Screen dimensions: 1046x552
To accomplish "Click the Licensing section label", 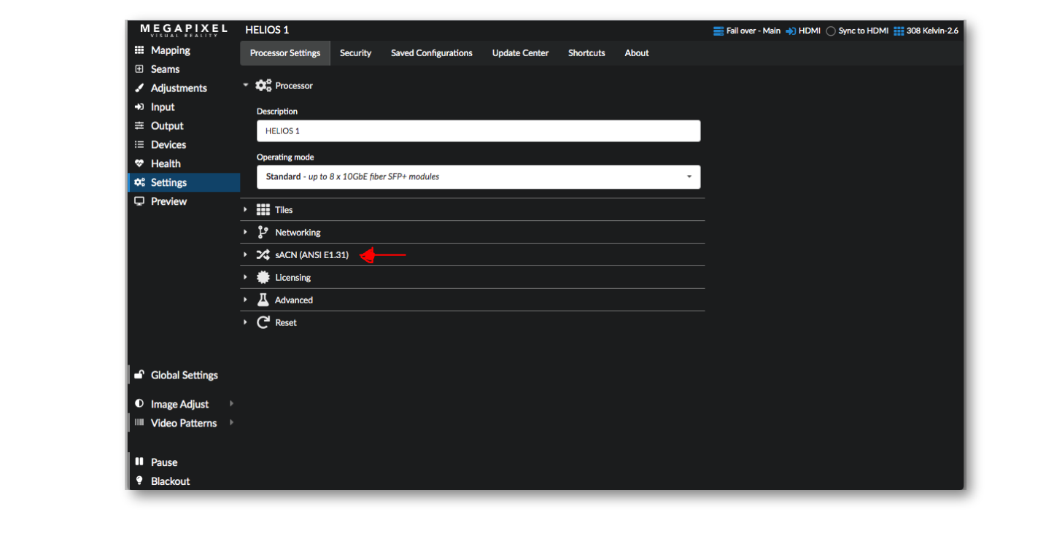I will click(293, 278).
